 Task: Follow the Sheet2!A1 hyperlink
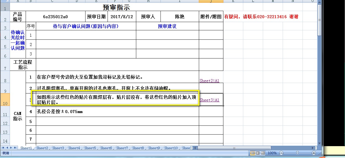point(210,81)
